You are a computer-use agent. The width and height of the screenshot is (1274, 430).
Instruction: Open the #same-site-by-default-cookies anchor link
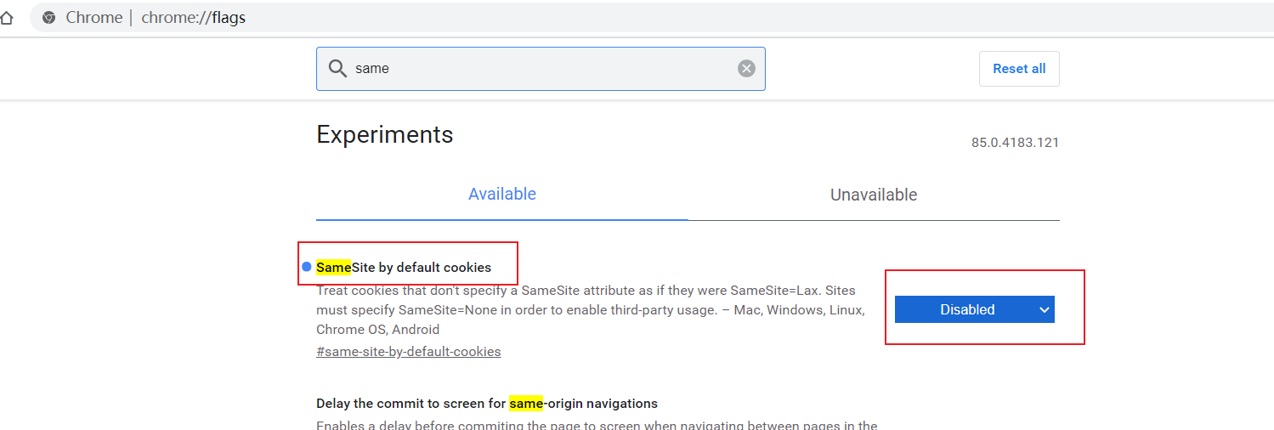408,351
